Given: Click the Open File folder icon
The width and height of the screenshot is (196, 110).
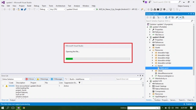Looking at the screenshot, I should coord(19,9).
